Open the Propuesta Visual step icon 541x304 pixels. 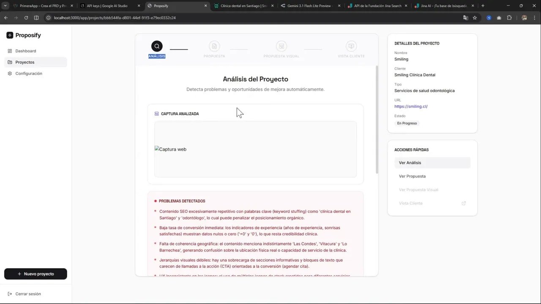281,46
